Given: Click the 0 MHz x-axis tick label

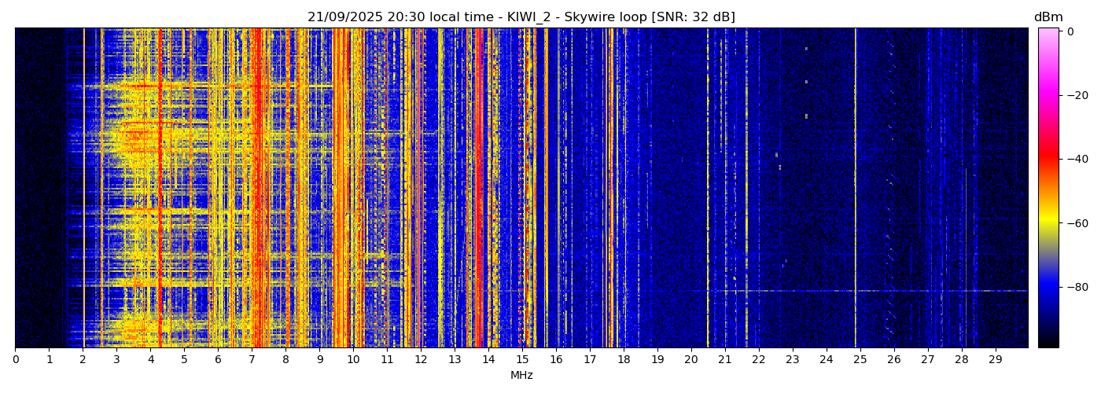Looking at the screenshot, I should 15,360.
